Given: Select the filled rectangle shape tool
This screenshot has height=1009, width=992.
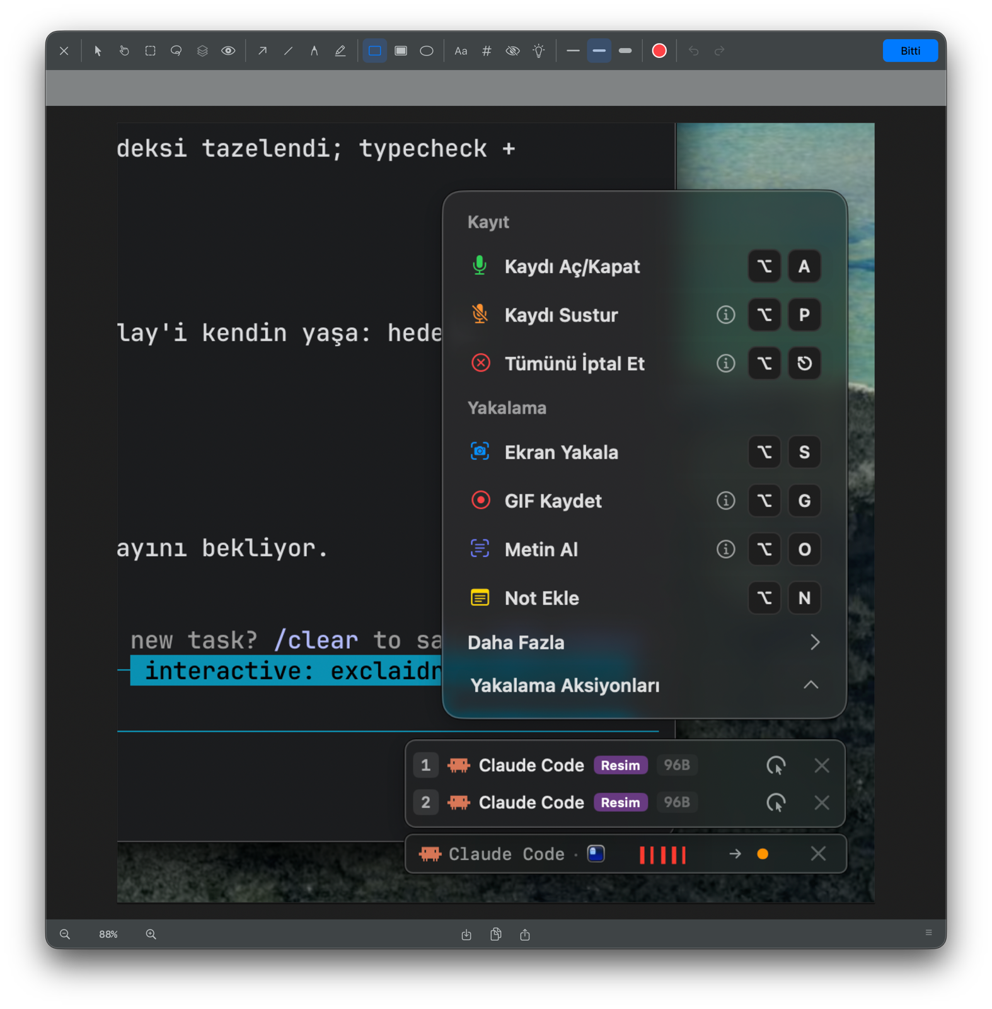Looking at the screenshot, I should click(x=401, y=51).
